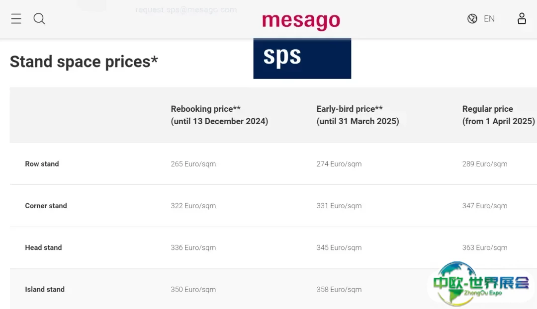
Task: Click the Rebooking price column header
Action: [219, 115]
